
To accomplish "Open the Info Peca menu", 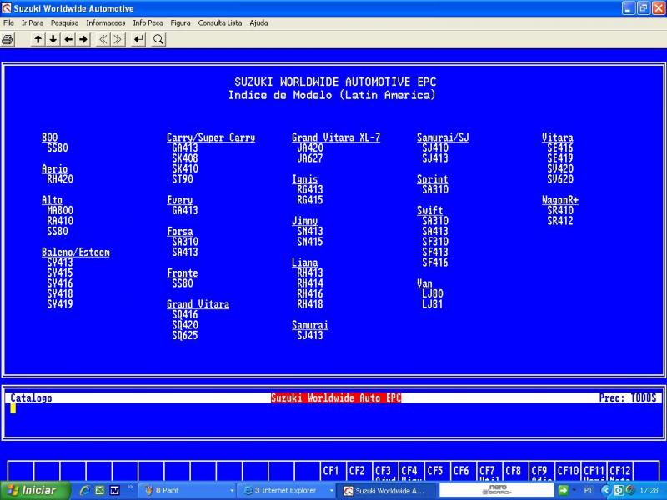I will coord(148,23).
